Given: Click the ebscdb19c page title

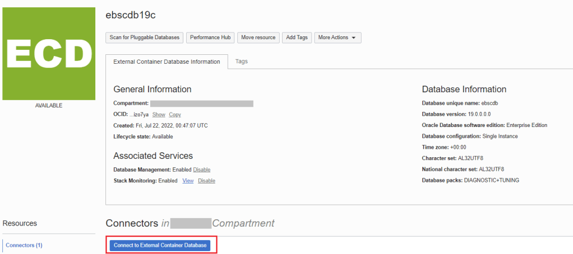Looking at the screenshot, I should [x=130, y=16].
